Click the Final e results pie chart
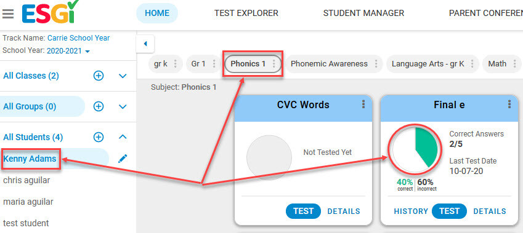The height and width of the screenshot is (233, 523). click(x=415, y=149)
